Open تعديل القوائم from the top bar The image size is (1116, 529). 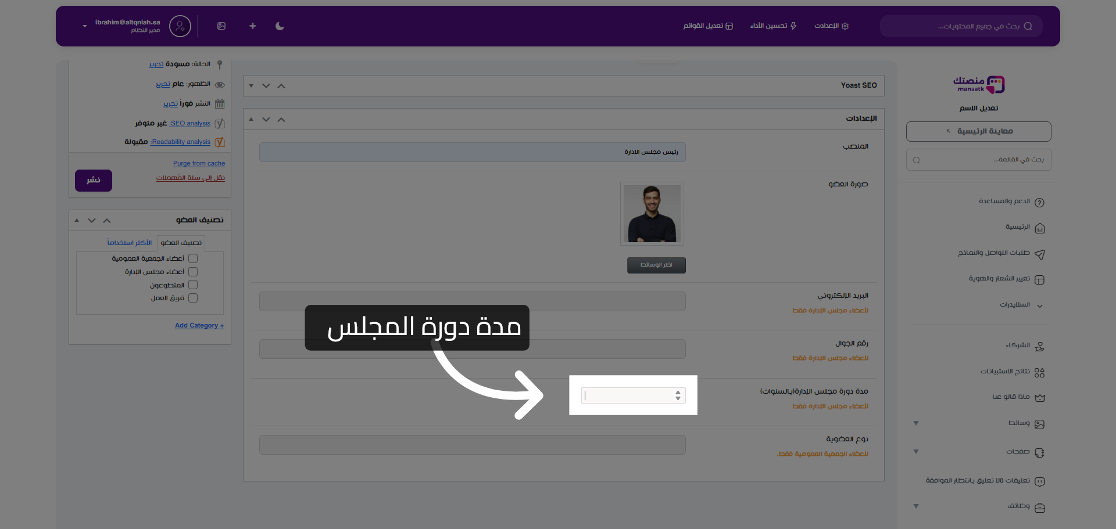click(708, 26)
